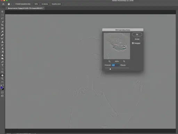178x134 pixels.
Task: Close the open document tab
Action: (7, 8)
